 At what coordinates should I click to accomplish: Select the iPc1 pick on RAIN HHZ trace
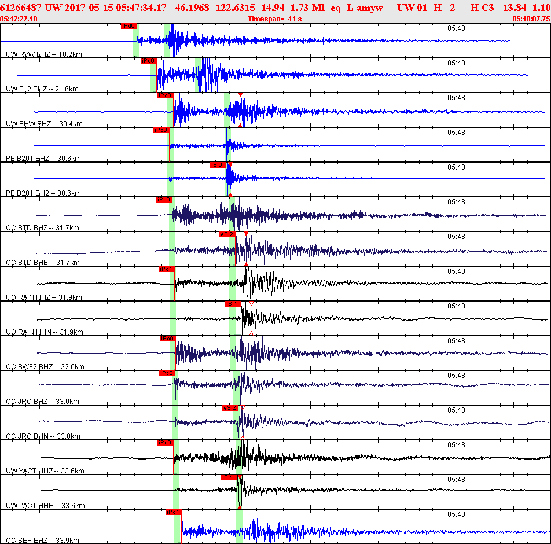tap(166, 269)
